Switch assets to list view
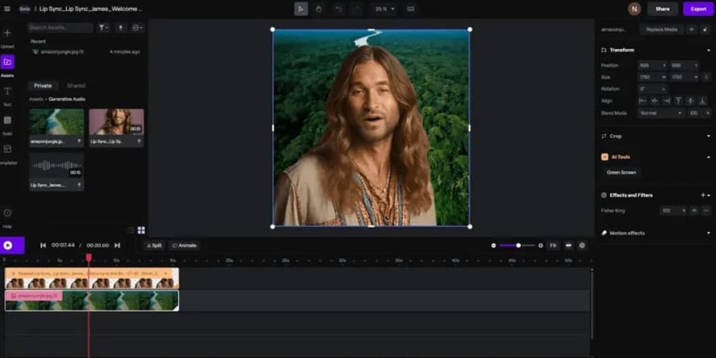The width and height of the screenshot is (716, 358). (131, 230)
